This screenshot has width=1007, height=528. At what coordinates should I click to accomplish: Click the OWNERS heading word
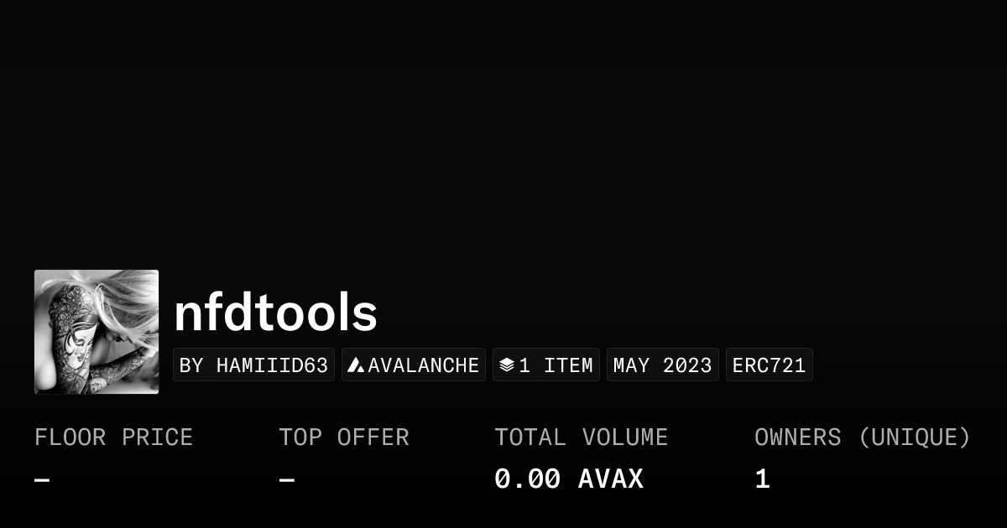click(797, 437)
